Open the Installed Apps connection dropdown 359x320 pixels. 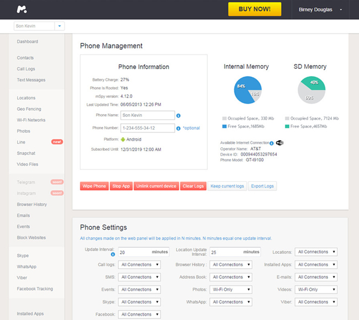[316, 265]
